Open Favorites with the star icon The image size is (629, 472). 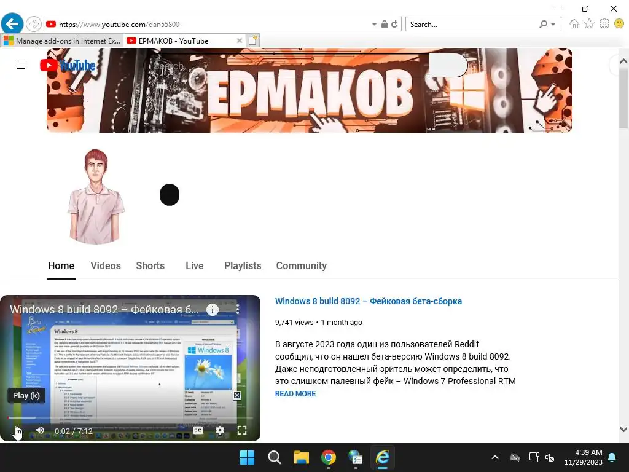pos(589,24)
